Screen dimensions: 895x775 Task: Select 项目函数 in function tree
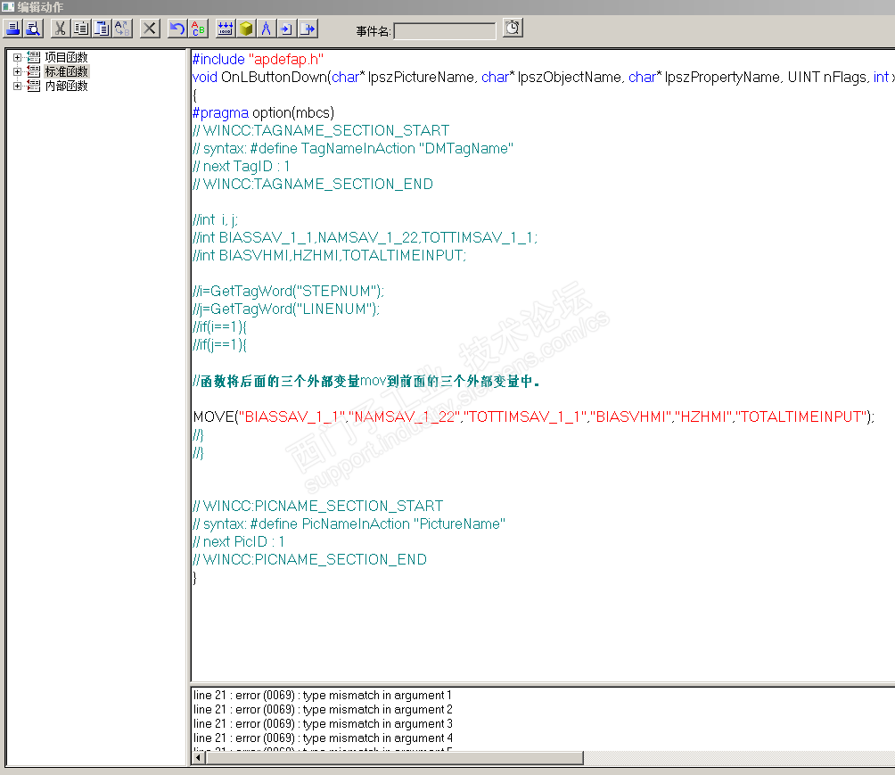pyautogui.click(x=66, y=57)
